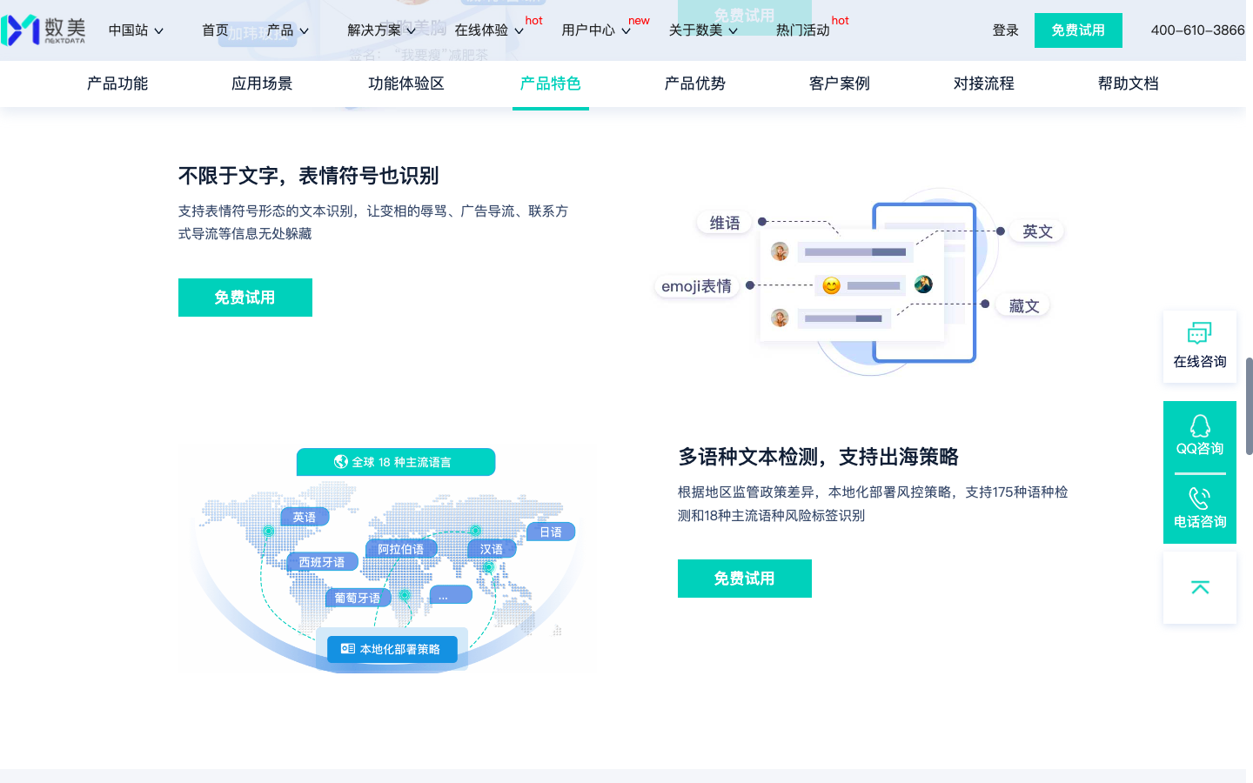Click the back-to-top arrow icon
Image resolution: width=1253 pixels, height=783 pixels.
(1200, 588)
